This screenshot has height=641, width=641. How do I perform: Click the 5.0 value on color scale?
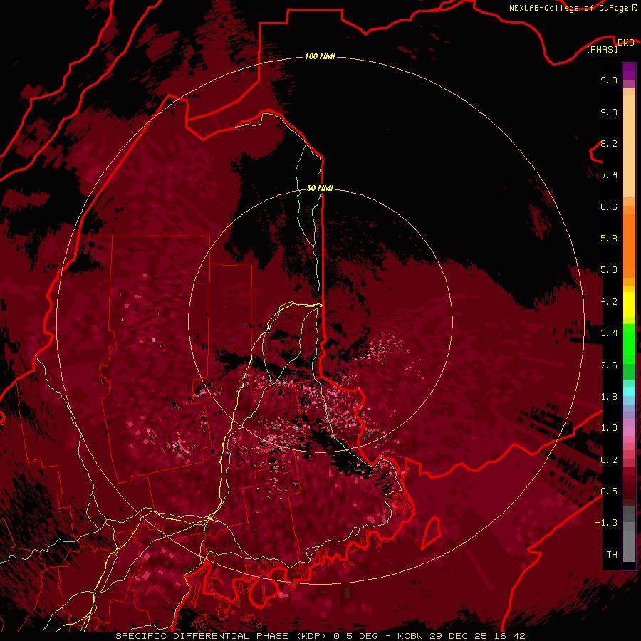click(609, 270)
